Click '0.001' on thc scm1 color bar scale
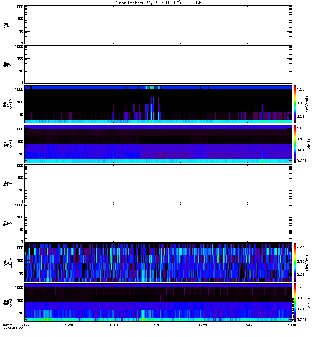This screenshot has height=337, width=316. (302, 320)
